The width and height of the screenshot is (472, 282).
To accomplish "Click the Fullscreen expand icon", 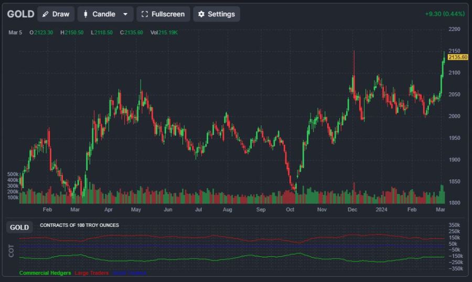I will click(x=145, y=14).
